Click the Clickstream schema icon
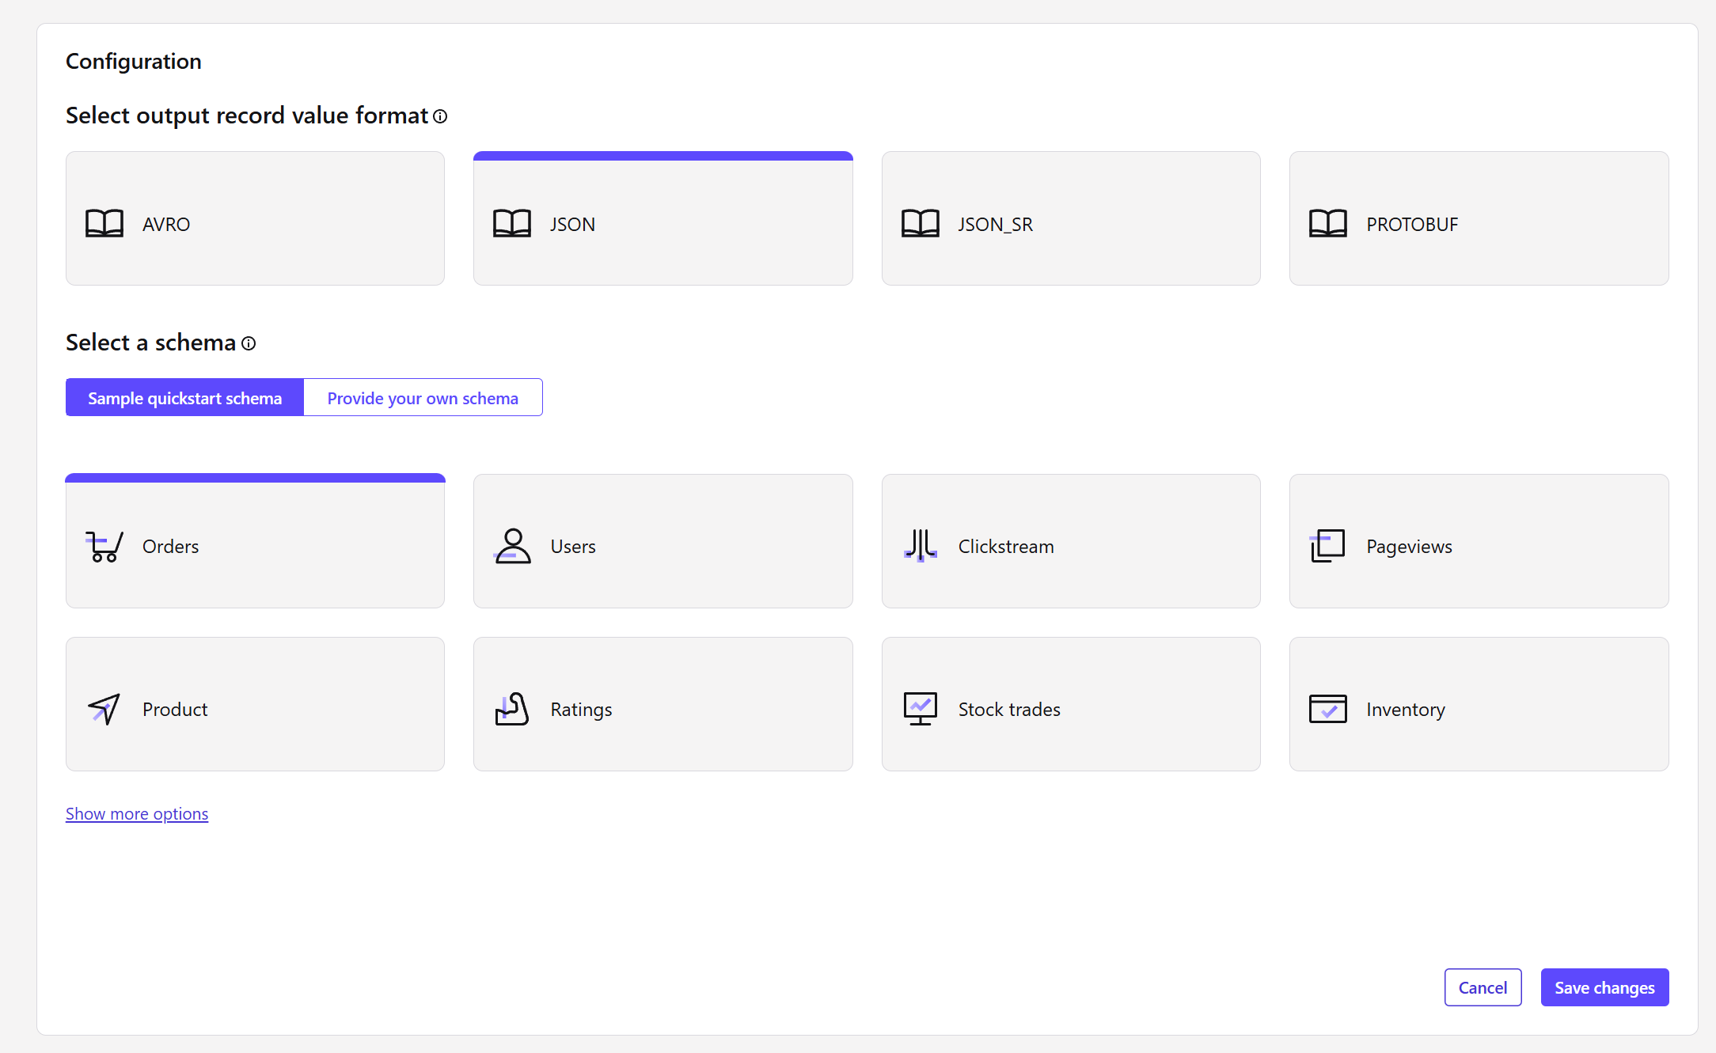The image size is (1716, 1053). point(920,546)
